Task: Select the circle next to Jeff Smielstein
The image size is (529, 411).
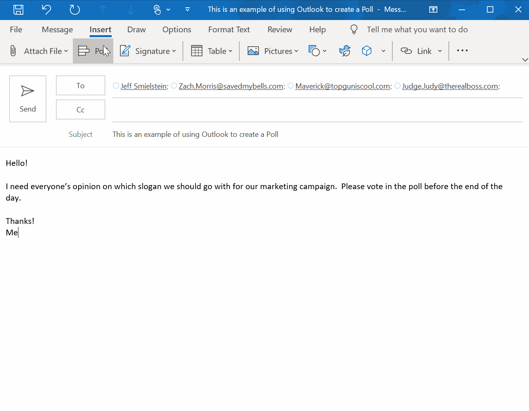Action: click(x=116, y=85)
